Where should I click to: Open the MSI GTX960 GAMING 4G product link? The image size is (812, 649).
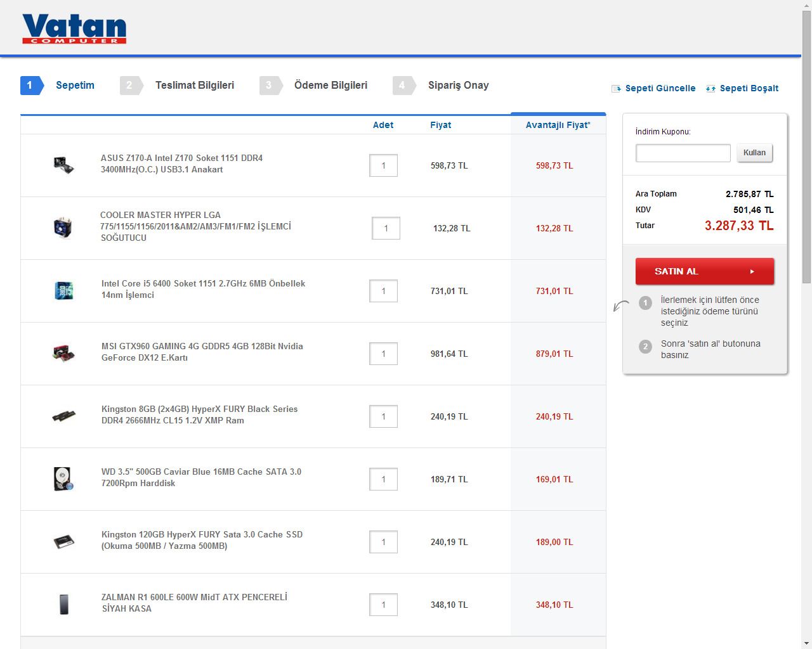coord(202,352)
